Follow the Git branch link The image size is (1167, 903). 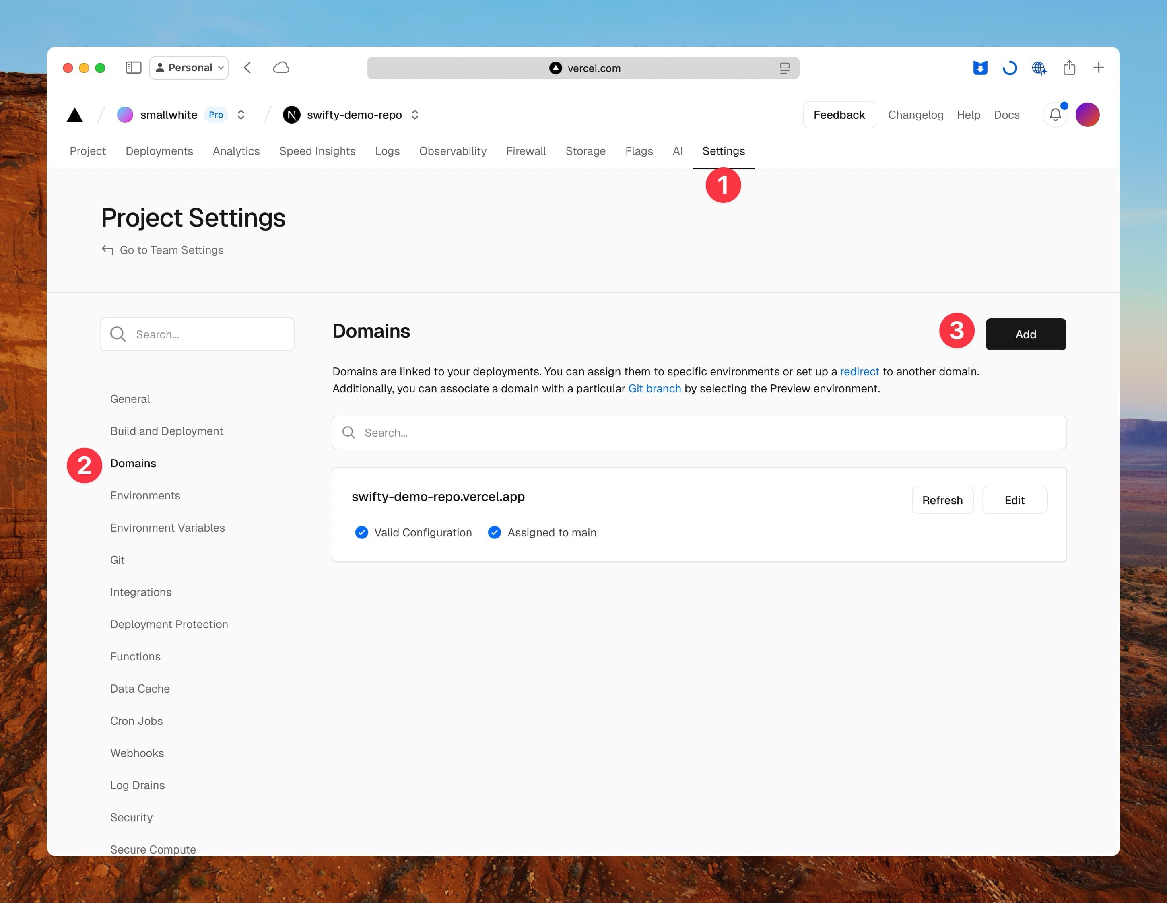point(655,388)
